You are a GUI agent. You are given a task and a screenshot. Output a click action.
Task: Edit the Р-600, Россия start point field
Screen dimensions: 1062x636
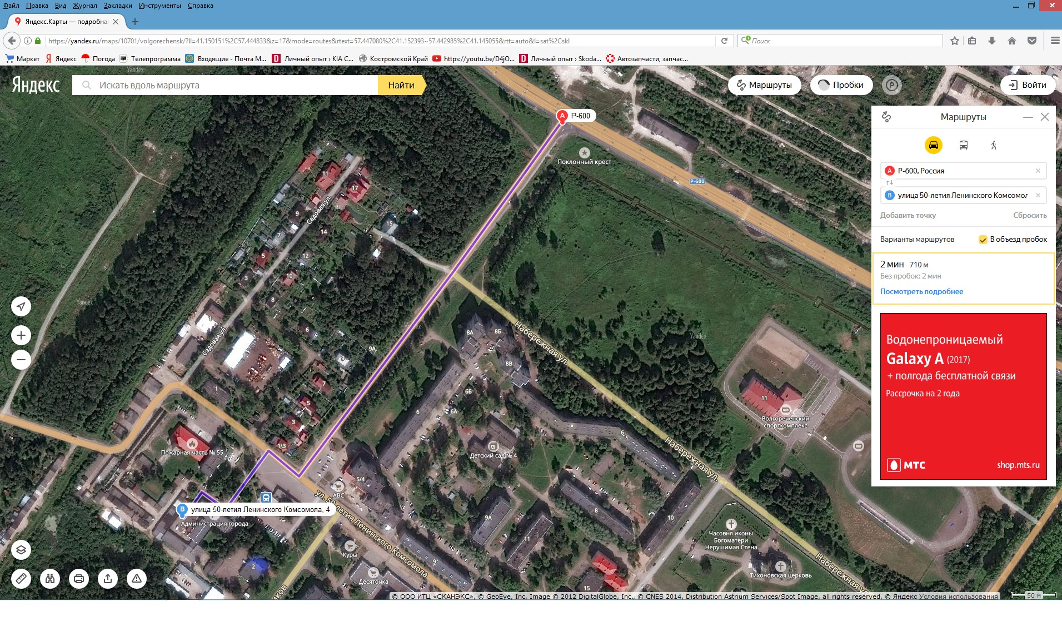click(x=964, y=171)
